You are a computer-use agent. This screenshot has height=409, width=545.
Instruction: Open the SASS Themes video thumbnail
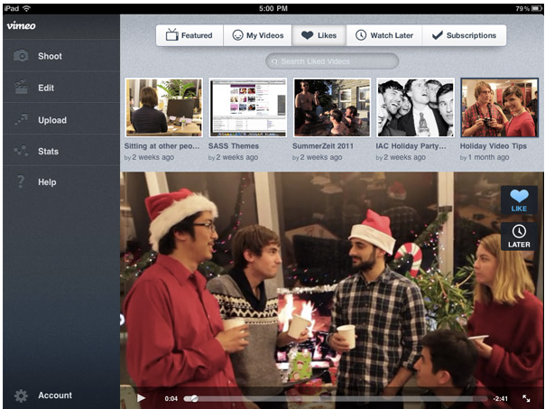[x=248, y=107]
